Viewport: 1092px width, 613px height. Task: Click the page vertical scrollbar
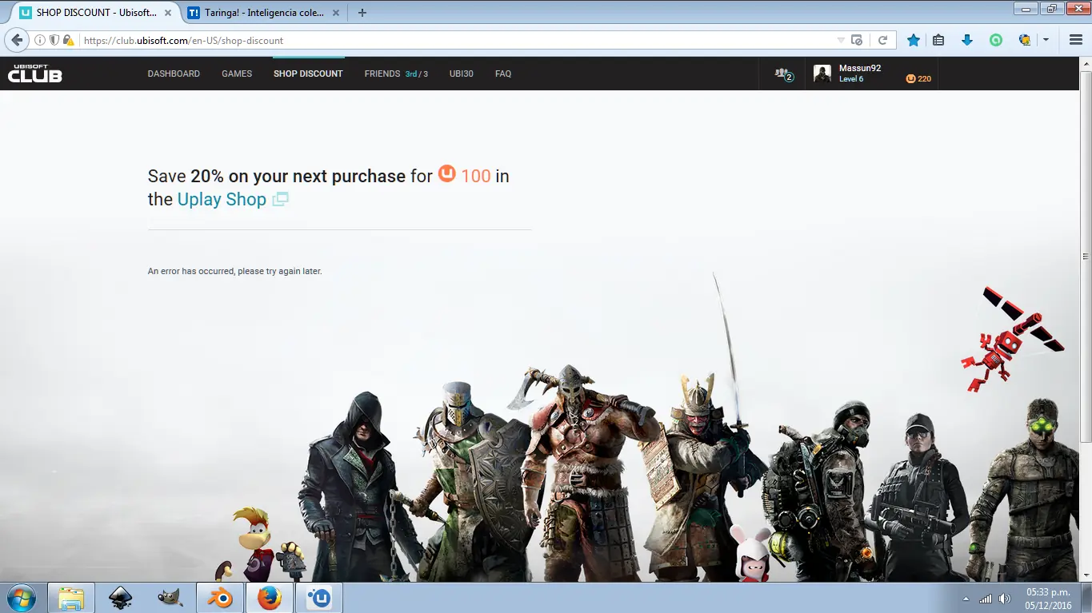[1086, 257]
